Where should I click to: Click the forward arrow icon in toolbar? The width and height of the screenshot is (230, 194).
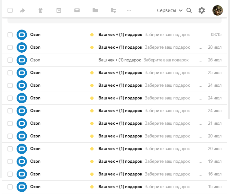22,10
